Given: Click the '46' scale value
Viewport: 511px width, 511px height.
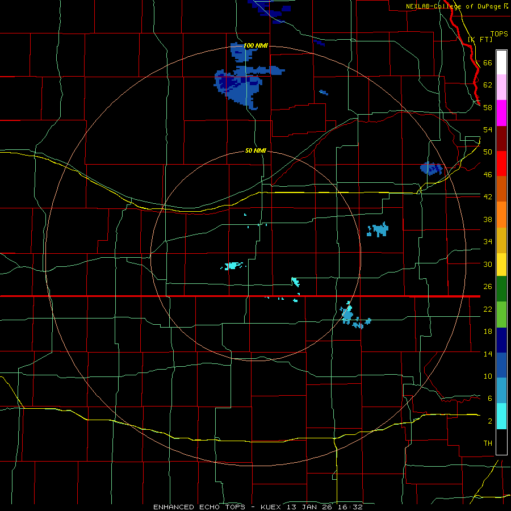Looking at the screenshot, I should click(x=488, y=174).
